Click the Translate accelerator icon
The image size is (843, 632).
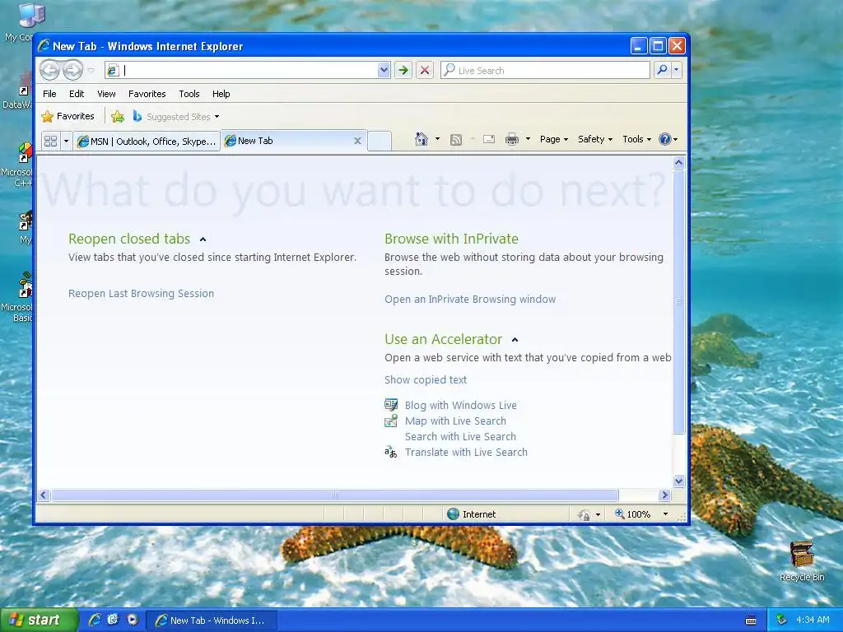(x=391, y=452)
